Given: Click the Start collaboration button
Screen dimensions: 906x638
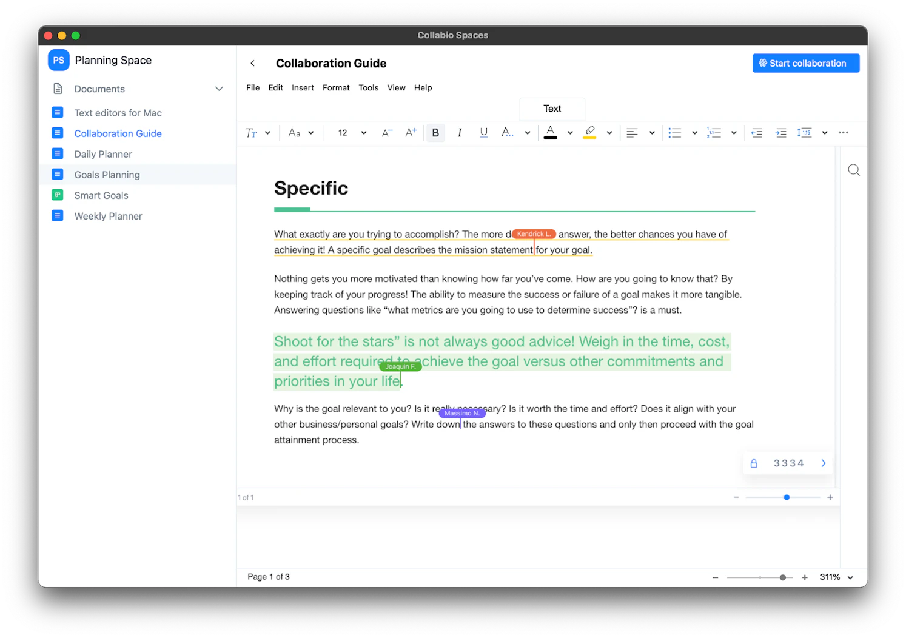Looking at the screenshot, I should coord(806,63).
